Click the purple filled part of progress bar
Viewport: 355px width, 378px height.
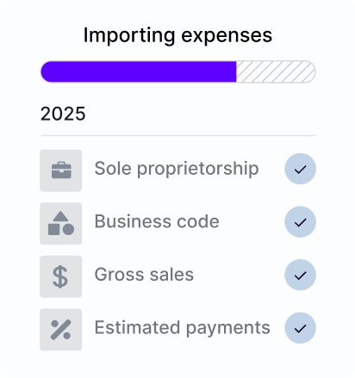coord(139,71)
